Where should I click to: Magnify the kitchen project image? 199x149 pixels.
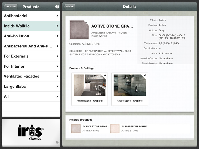[x=105, y=75]
